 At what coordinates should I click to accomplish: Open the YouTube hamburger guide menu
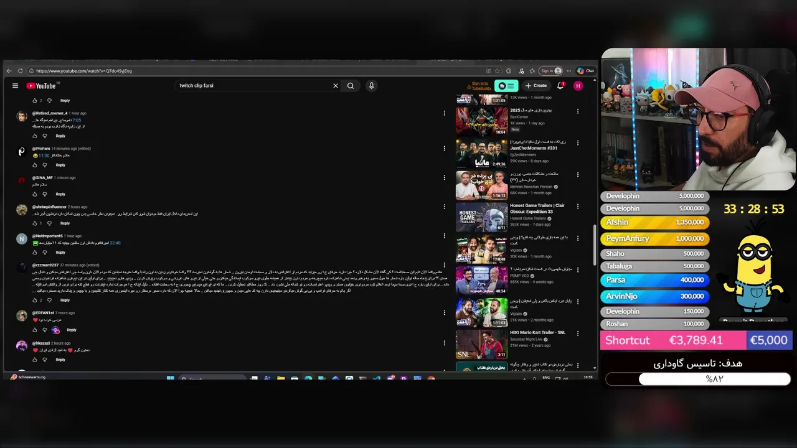click(15, 86)
